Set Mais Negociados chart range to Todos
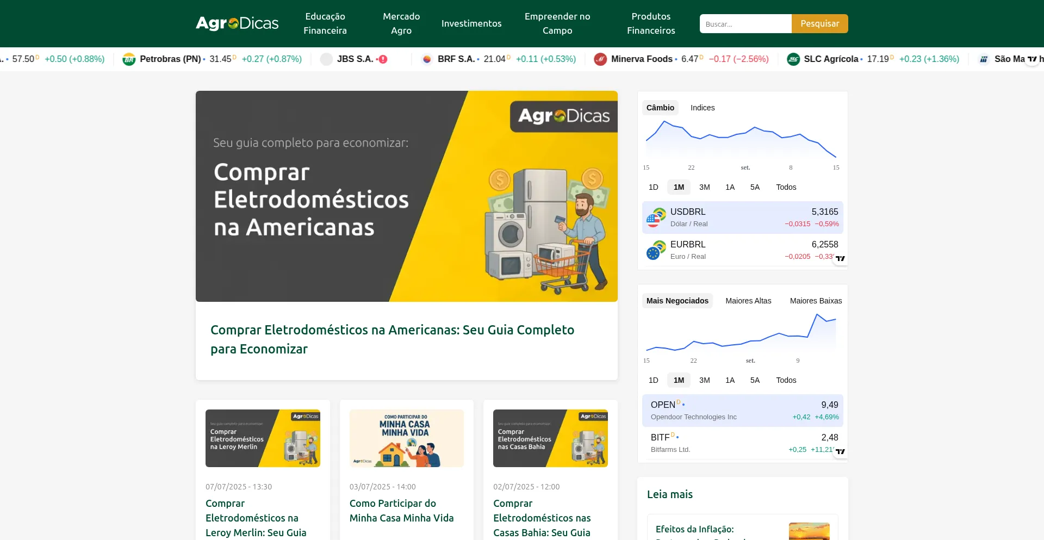 (x=786, y=380)
